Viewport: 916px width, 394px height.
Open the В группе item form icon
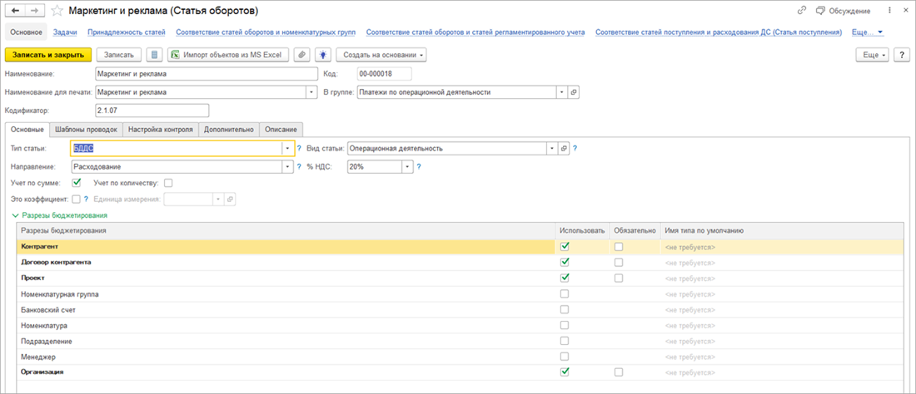[x=573, y=92]
